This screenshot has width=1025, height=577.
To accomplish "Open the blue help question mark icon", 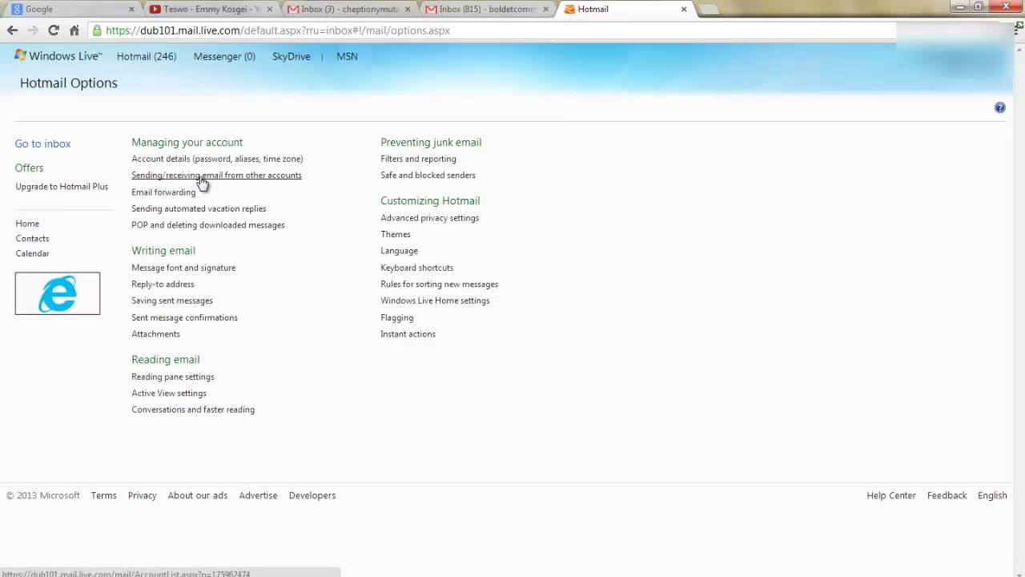I will [1000, 107].
